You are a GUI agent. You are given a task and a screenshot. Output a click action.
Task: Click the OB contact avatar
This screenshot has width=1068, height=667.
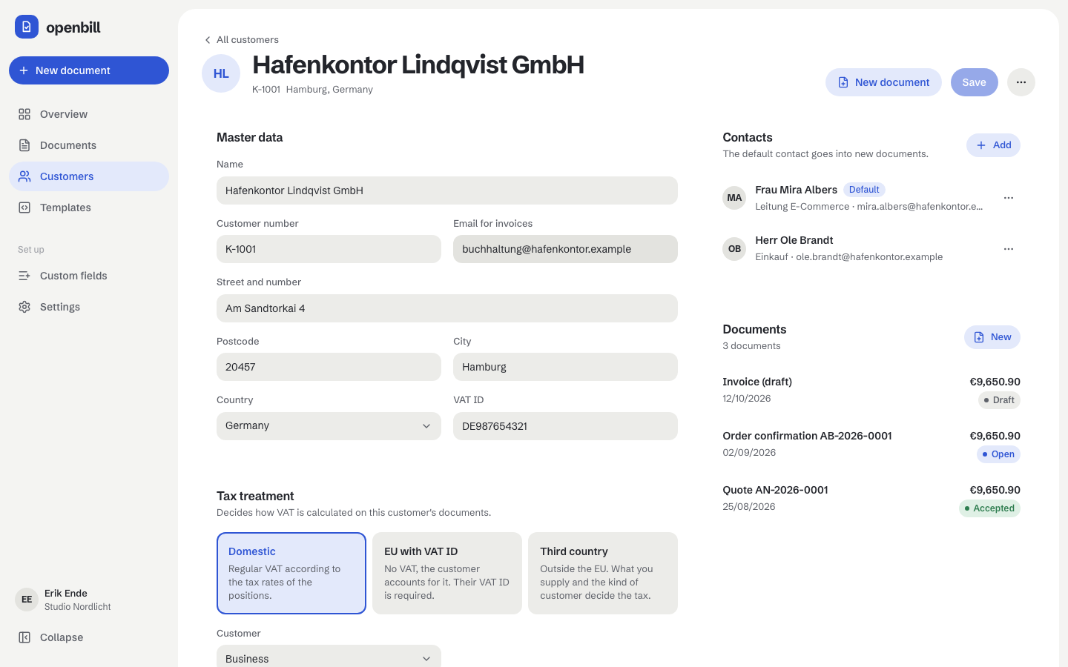click(734, 249)
